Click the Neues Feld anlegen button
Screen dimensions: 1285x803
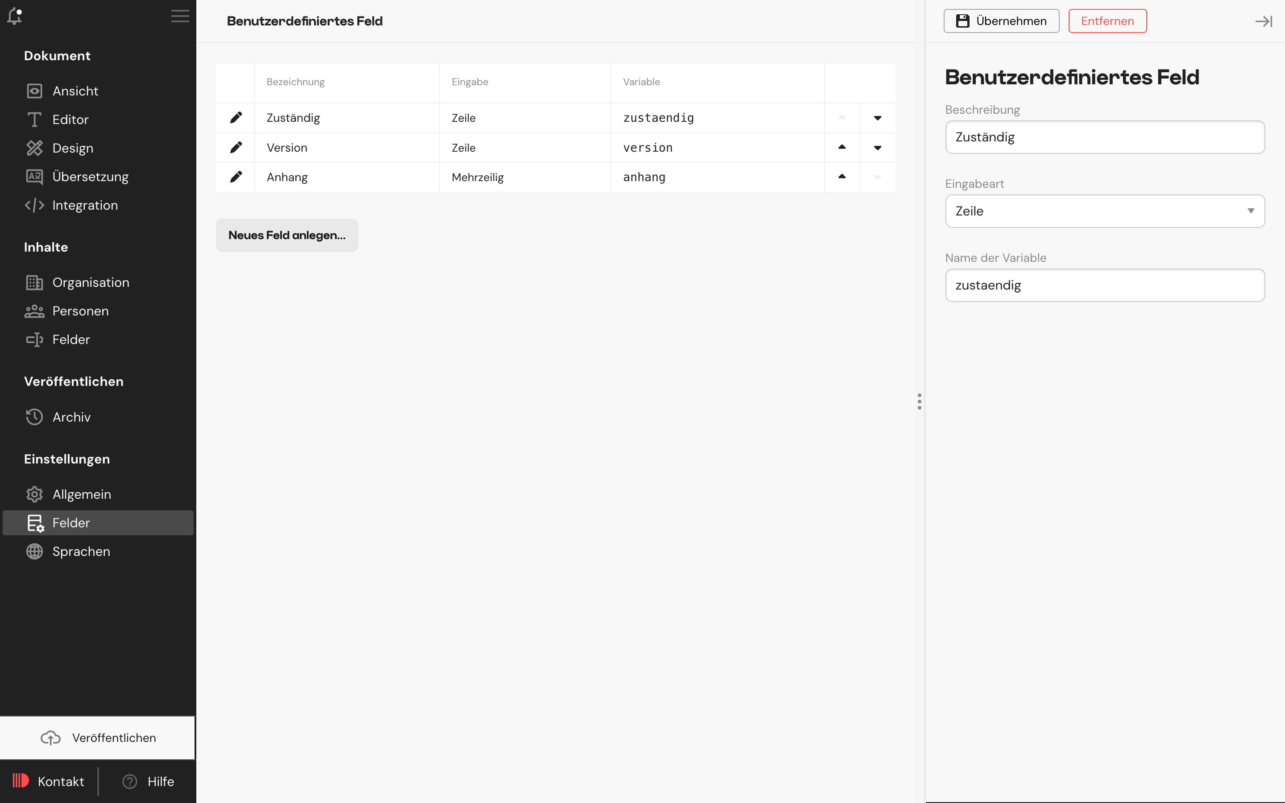tap(287, 235)
